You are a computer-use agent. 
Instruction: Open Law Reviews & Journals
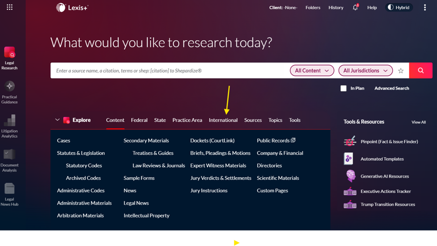[159, 165]
